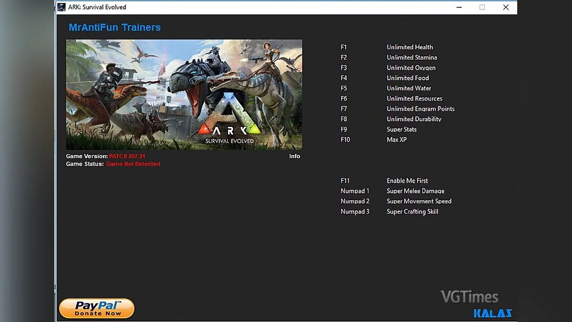Close the trainer window
The image size is (572, 322).
506,7
